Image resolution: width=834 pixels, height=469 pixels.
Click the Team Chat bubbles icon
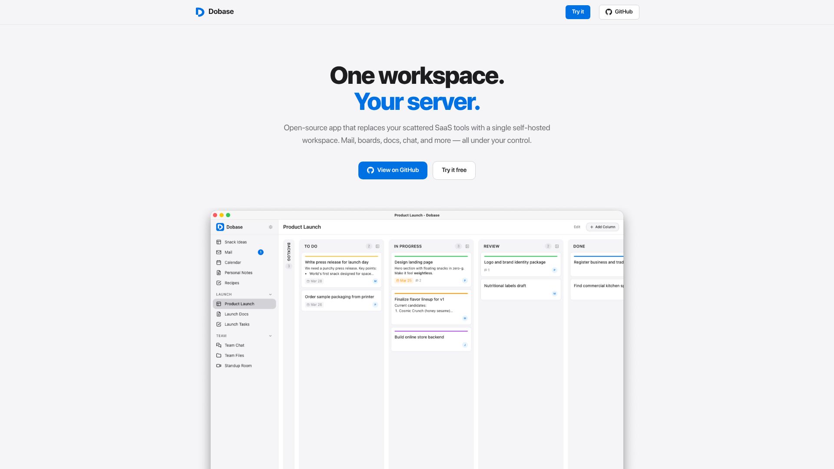point(219,345)
